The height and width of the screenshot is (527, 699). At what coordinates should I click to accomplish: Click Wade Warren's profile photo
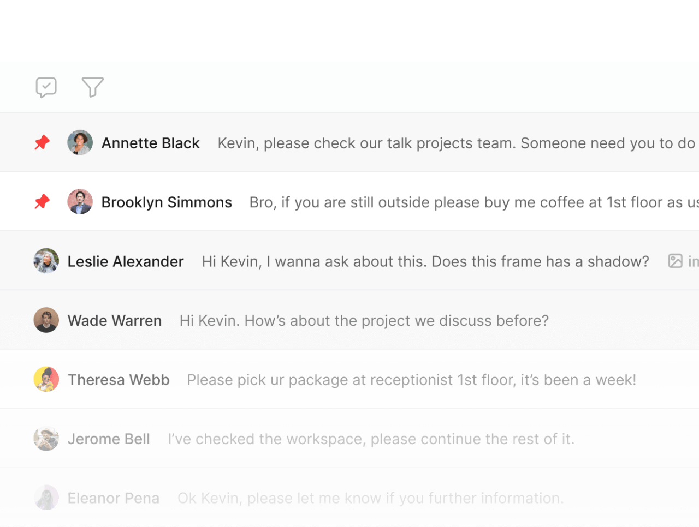[46, 320]
